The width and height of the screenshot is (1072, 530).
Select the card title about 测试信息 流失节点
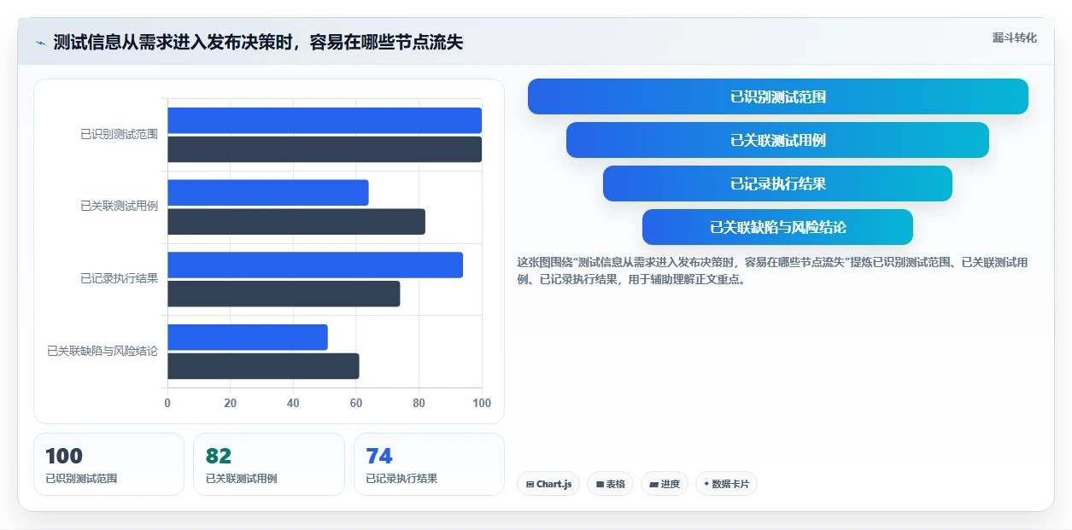coord(258,42)
